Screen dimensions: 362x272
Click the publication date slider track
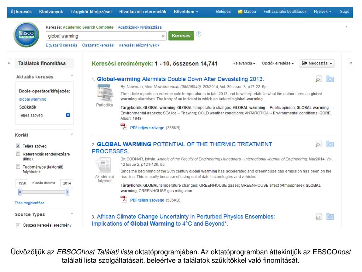43,192
